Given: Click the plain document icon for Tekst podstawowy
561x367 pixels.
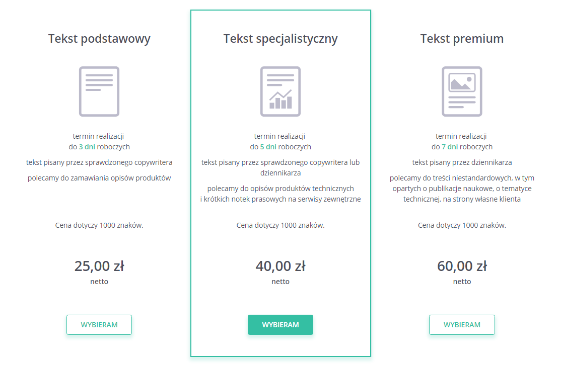Looking at the screenshot, I should pyautogui.click(x=99, y=91).
